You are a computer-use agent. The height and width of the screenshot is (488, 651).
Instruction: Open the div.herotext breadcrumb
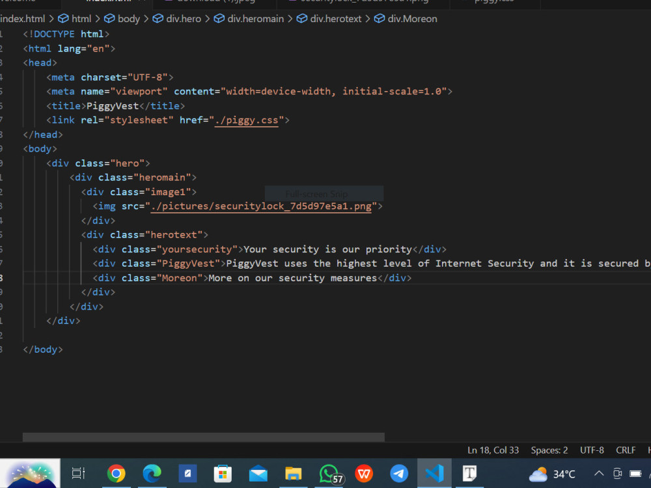(329, 19)
